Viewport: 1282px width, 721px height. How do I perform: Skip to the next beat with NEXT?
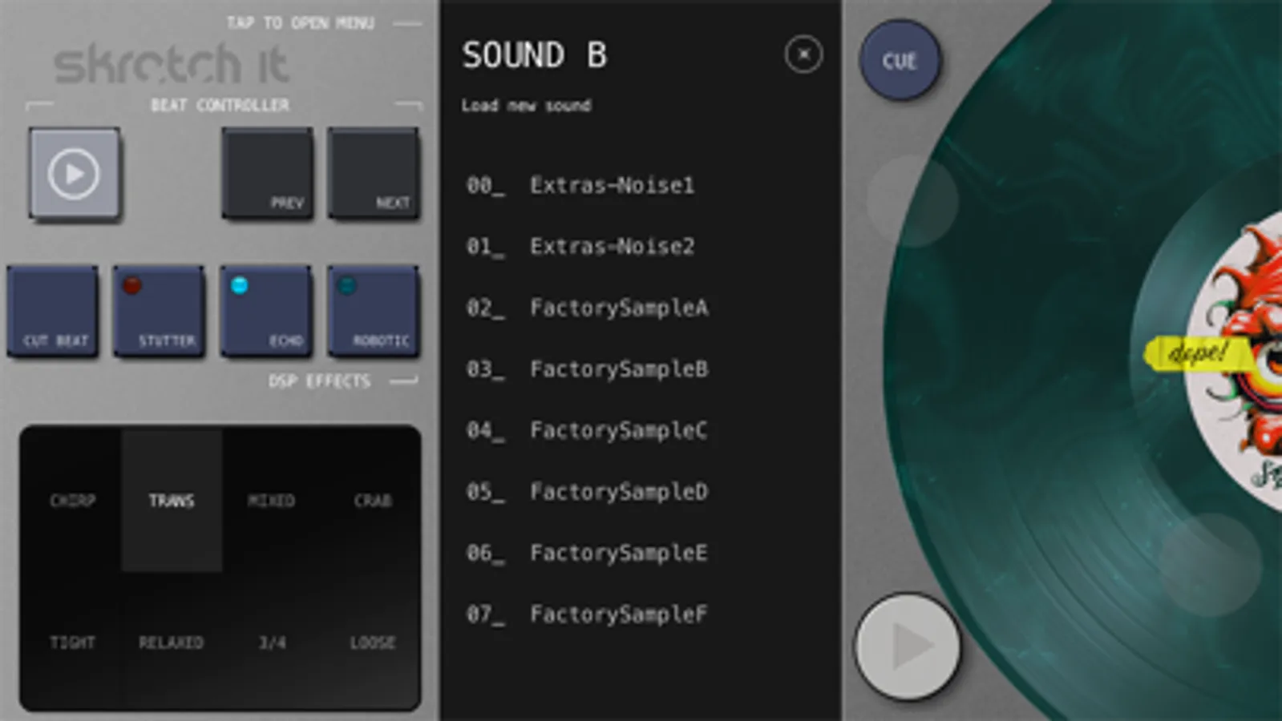point(373,173)
